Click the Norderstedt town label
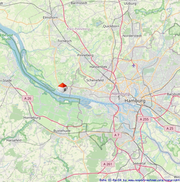 [x=132, y=36]
